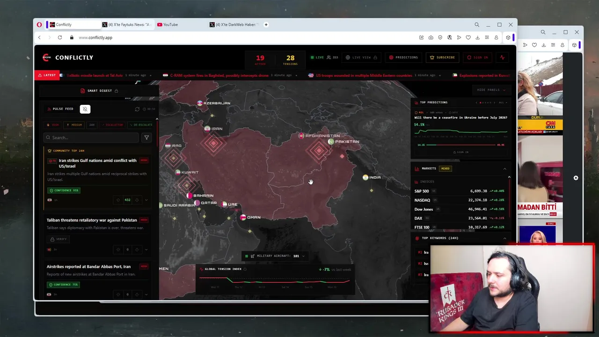
Task: Upvote the Bandar Abbas Port airstrikes story
Action: click(x=118, y=294)
